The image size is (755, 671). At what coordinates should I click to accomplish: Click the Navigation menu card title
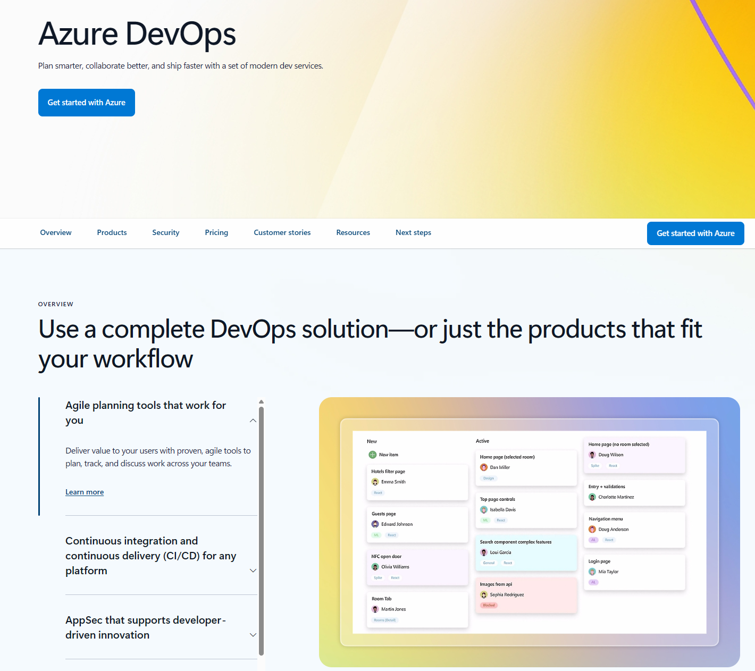[x=606, y=519]
